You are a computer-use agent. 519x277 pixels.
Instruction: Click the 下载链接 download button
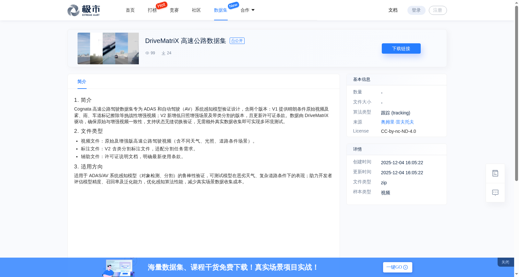pyautogui.click(x=401, y=48)
